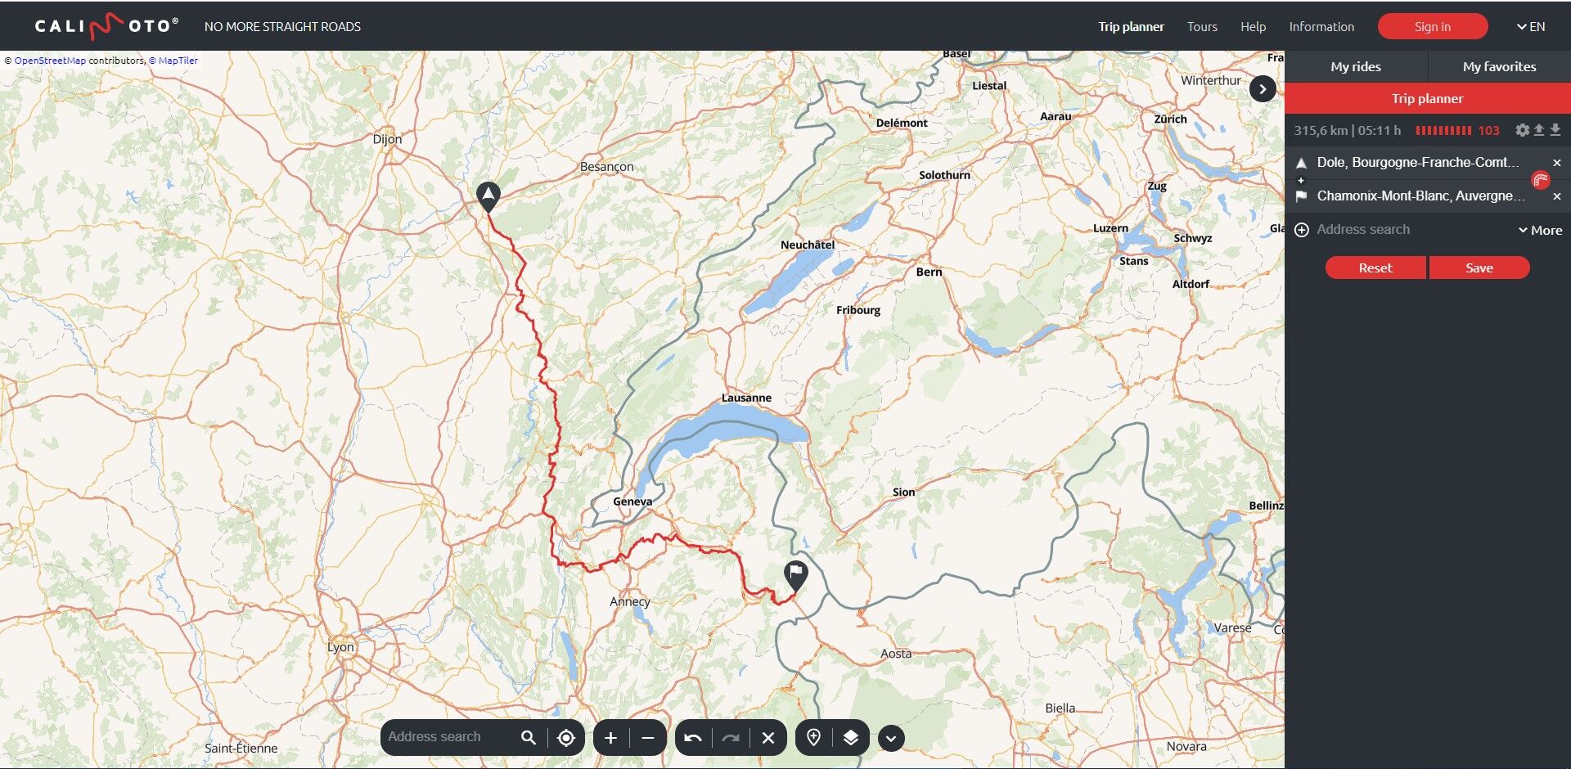Select the Dole start address field
1571x769 pixels.
(x=1418, y=163)
